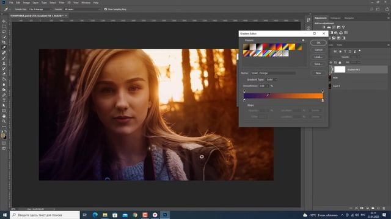This screenshot has width=391, height=219.
Task: Click the Windows taskbar search box
Action: click(x=45, y=215)
